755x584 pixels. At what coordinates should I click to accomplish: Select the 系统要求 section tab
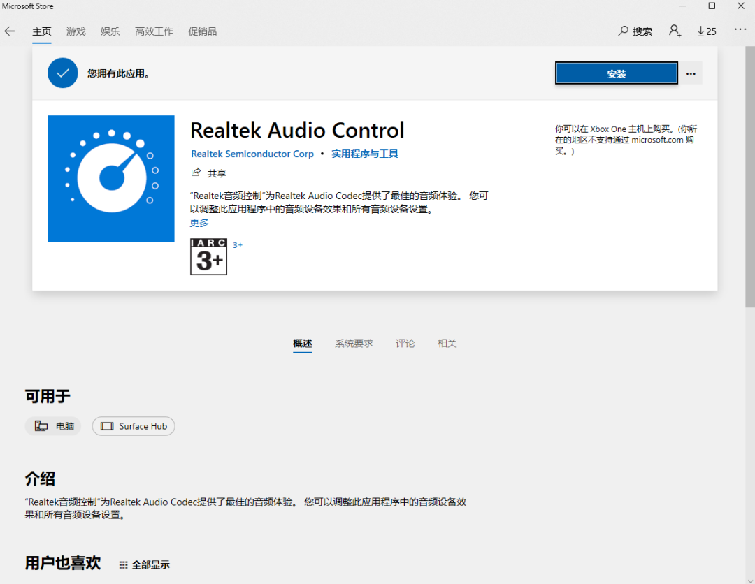coord(354,344)
